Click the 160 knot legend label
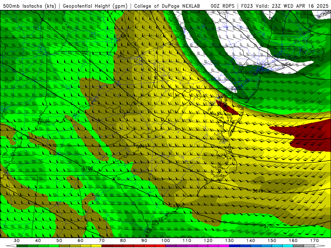The width and height of the screenshot is (331, 248). pos(293,241)
